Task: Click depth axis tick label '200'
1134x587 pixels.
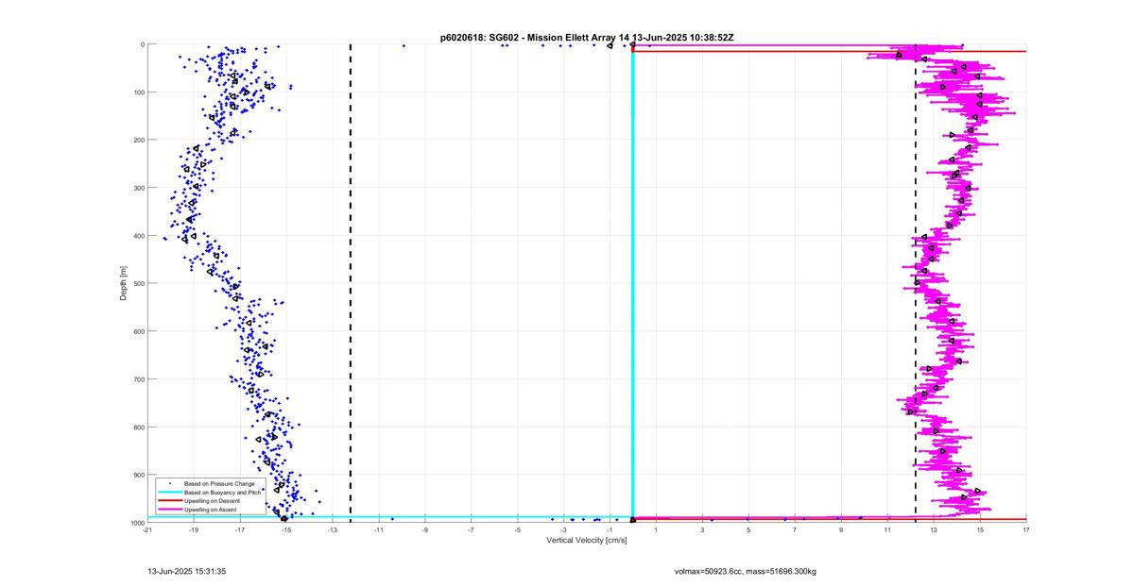Action: point(138,140)
